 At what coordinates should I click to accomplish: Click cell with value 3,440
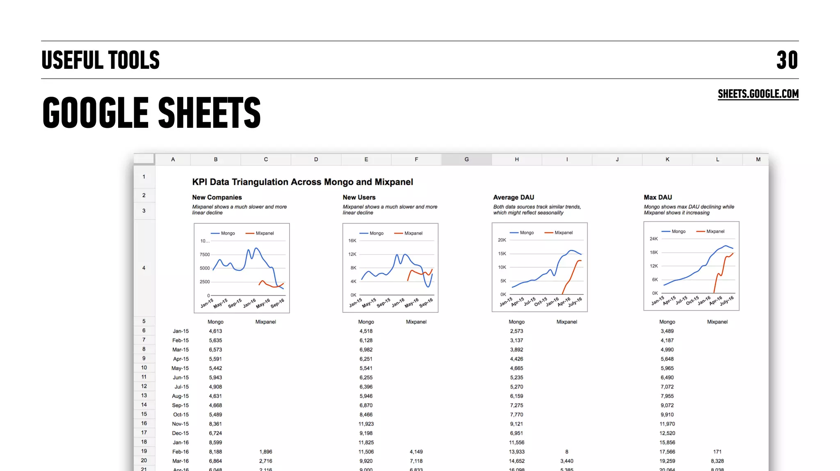[567, 461]
